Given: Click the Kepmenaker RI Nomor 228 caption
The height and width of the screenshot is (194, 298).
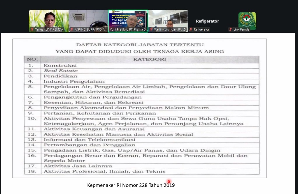Looking at the screenshot, I should click(x=131, y=185).
